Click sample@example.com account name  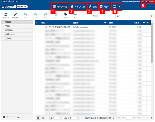click(131, 2)
